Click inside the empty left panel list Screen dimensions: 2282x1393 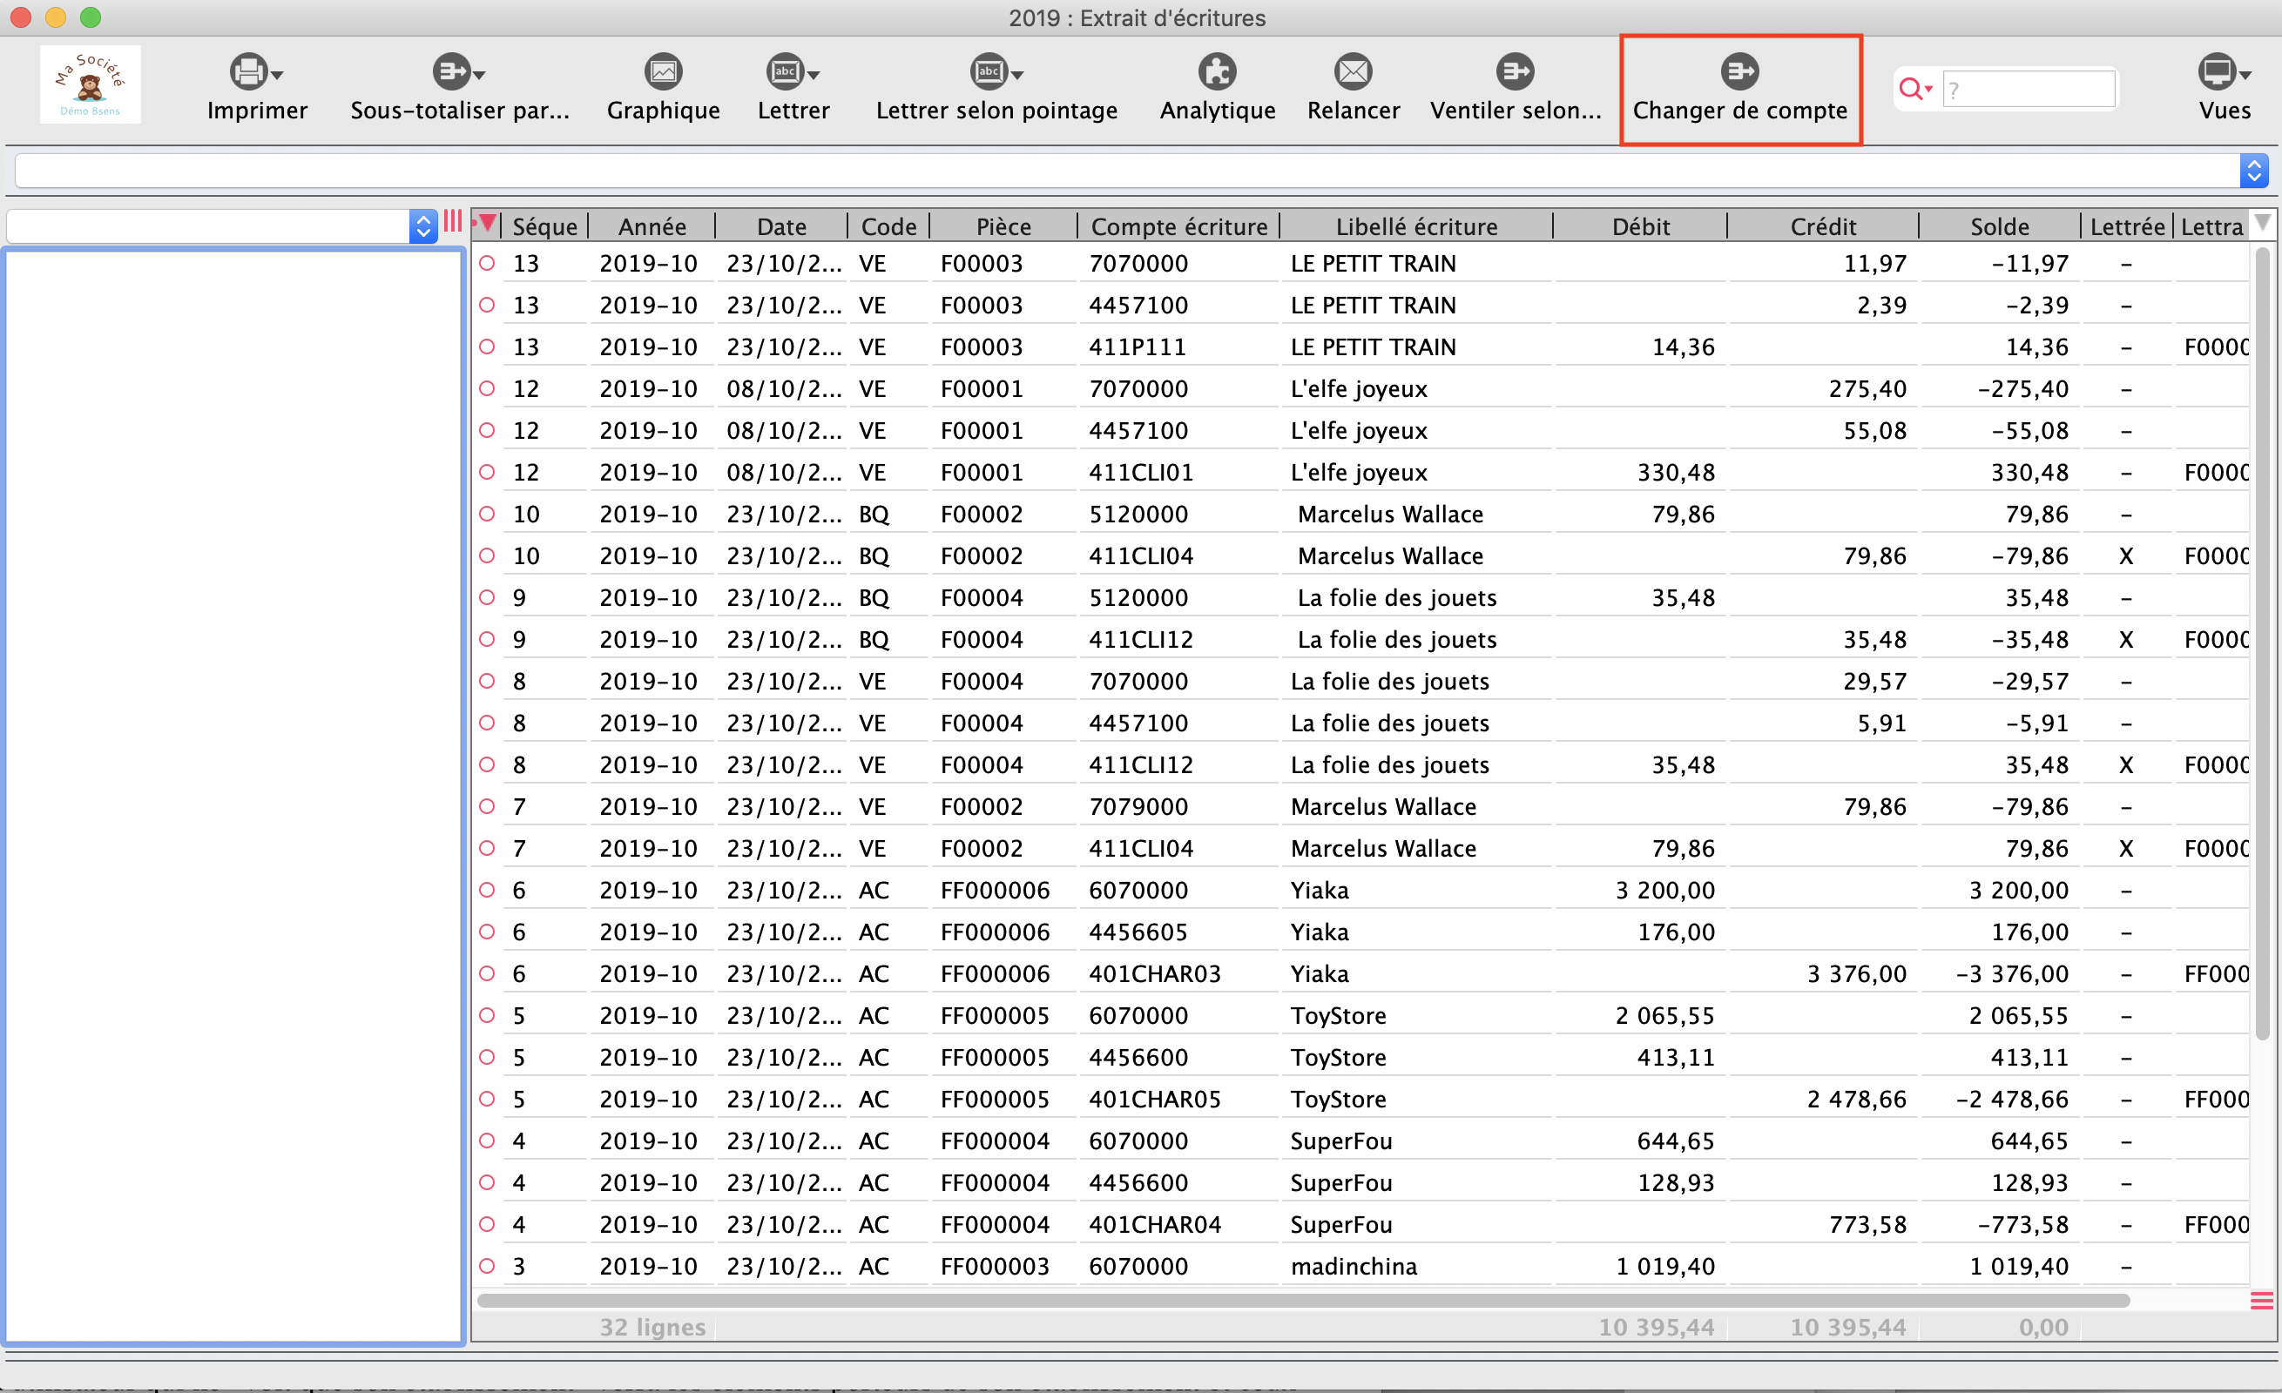[233, 795]
